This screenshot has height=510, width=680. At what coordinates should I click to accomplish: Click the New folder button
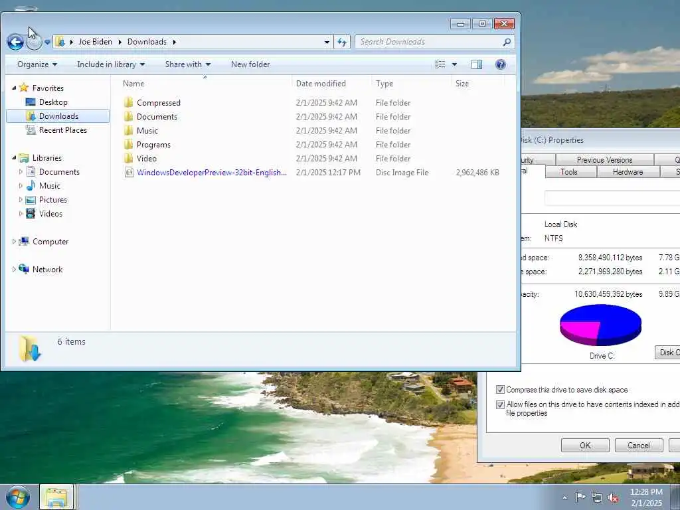pyautogui.click(x=250, y=64)
